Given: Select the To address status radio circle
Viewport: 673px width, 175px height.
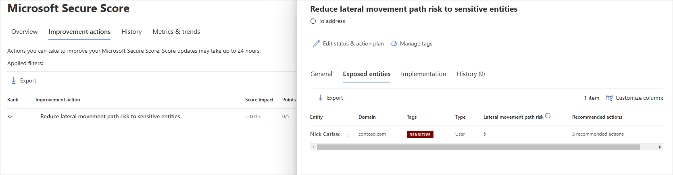Looking at the screenshot, I should pos(313,21).
